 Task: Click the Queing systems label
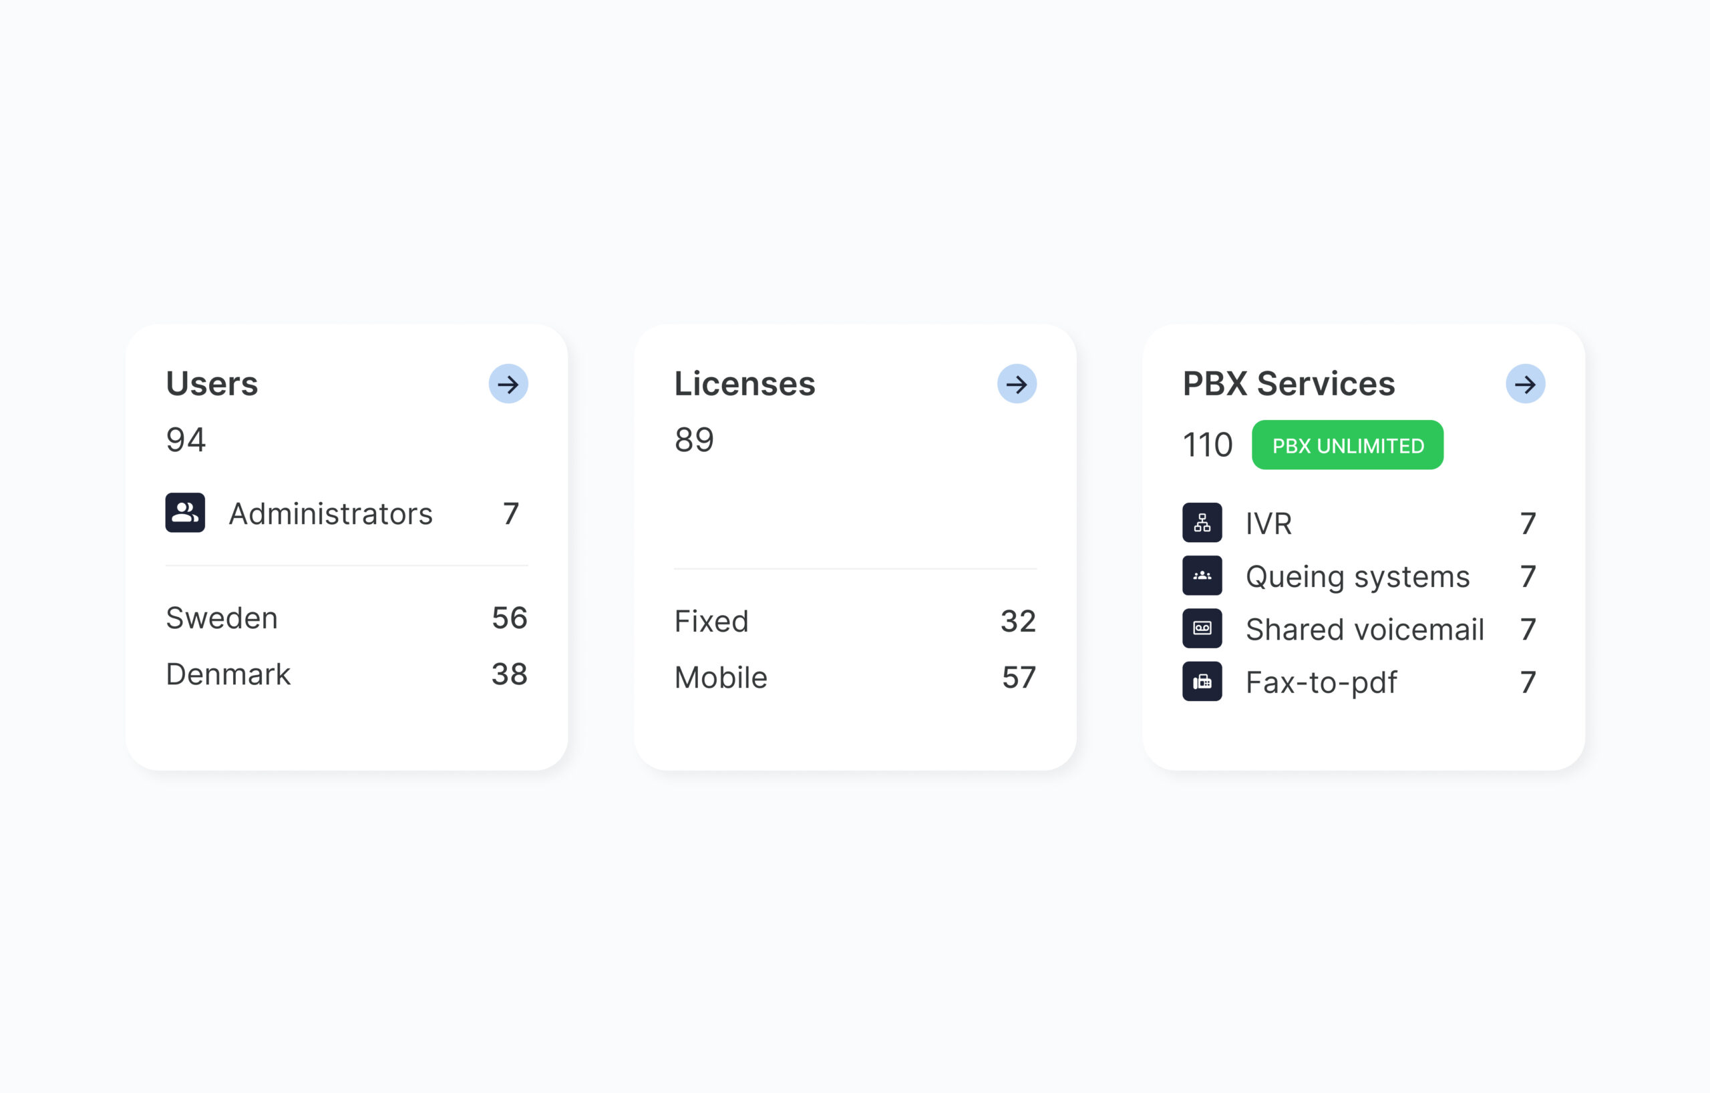[x=1357, y=576]
